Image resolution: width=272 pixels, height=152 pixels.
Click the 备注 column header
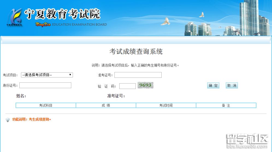click(226, 105)
